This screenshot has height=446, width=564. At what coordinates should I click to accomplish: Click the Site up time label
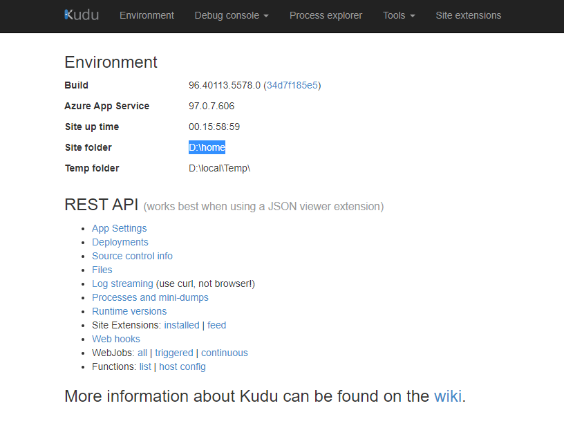pos(92,127)
